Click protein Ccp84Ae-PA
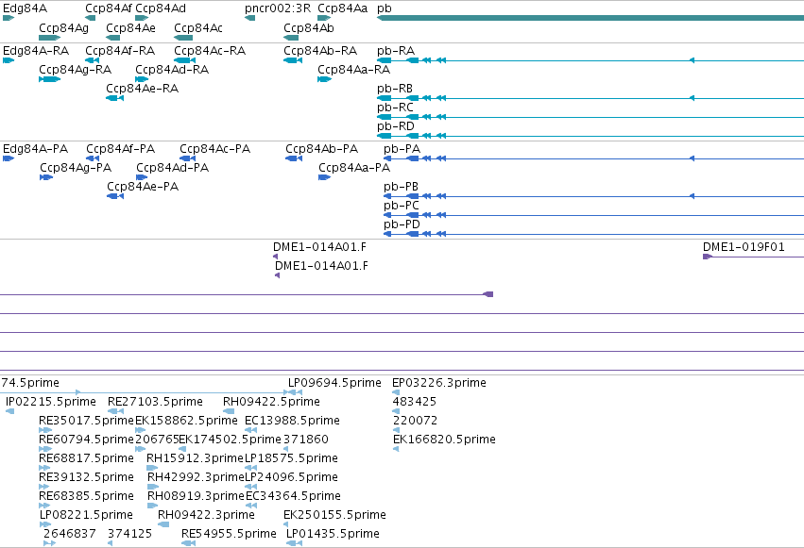This screenshot has width=804, height=548. coord(143,187)
